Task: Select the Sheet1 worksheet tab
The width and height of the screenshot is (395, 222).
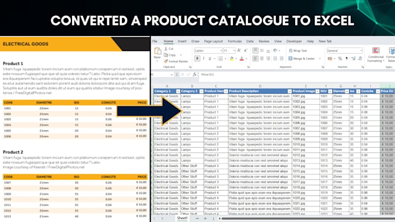Action: (182, 218)
